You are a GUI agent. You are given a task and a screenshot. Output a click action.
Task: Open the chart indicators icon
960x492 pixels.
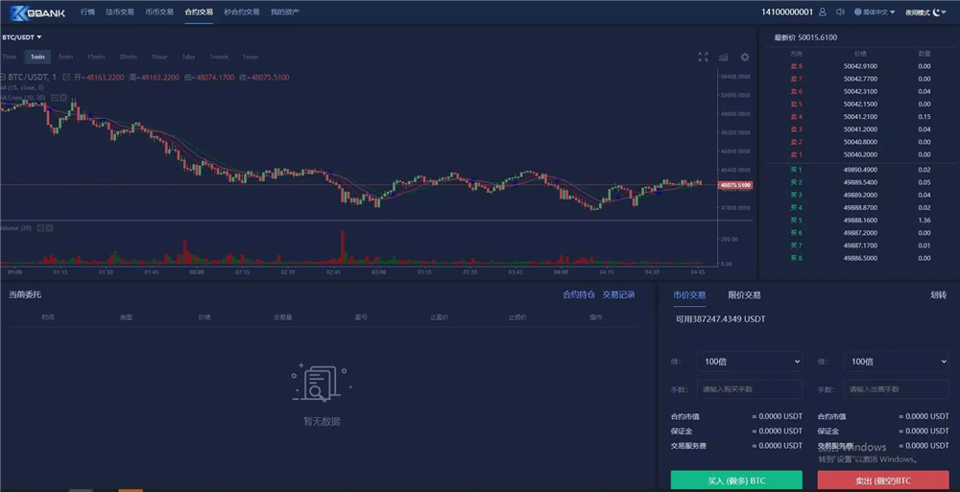[x=724, y=57]
